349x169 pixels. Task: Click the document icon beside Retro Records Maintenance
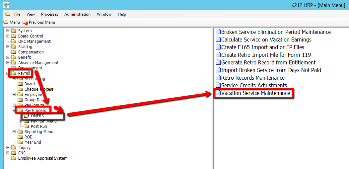218,78
